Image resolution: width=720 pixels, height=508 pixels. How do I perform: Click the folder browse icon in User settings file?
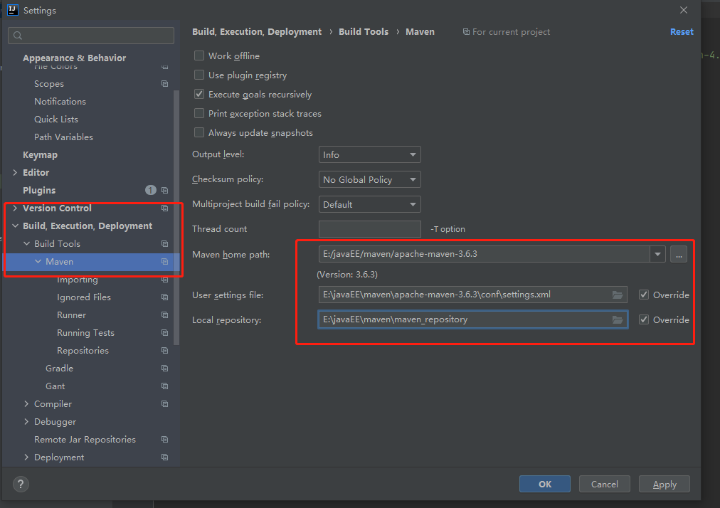click(618, 295)
